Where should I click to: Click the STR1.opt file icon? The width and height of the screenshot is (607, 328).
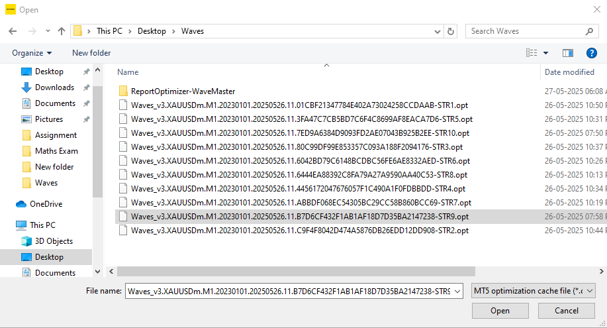coord(123,105)
